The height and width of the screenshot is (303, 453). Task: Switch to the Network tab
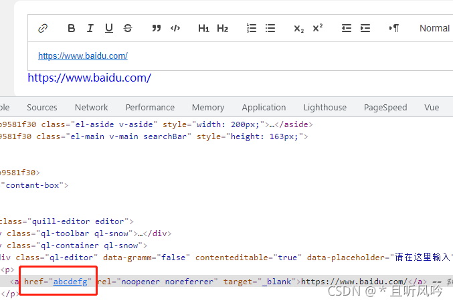91,108
